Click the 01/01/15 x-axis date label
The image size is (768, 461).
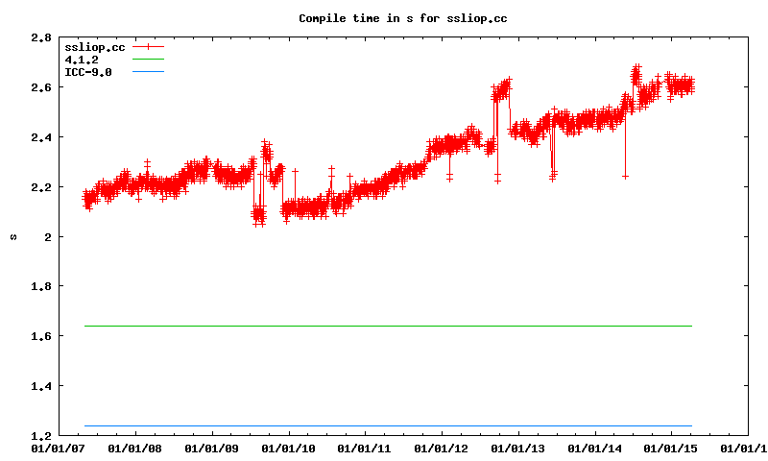click(x=671, y=448)
